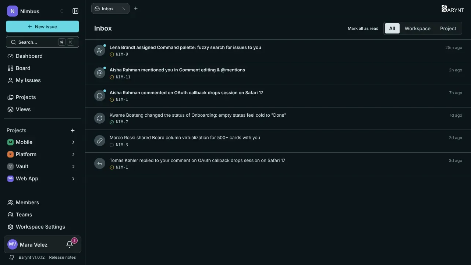The width and height of the screenshot is (471, 265).
Task: Click the Workspace Settings gear icon
Action: [x=10, y=227]
